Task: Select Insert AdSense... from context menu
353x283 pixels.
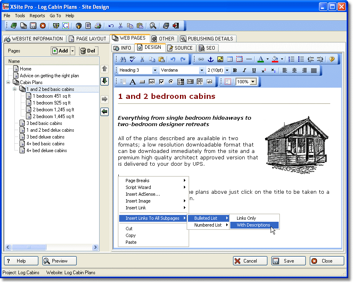Action: coord(143,194)
